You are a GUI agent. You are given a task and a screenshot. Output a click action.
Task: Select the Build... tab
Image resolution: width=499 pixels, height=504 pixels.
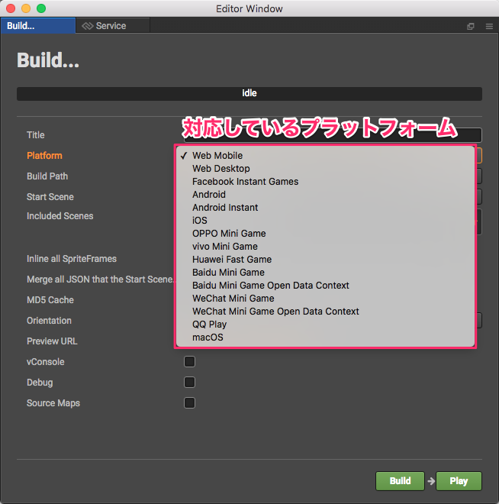38,26
